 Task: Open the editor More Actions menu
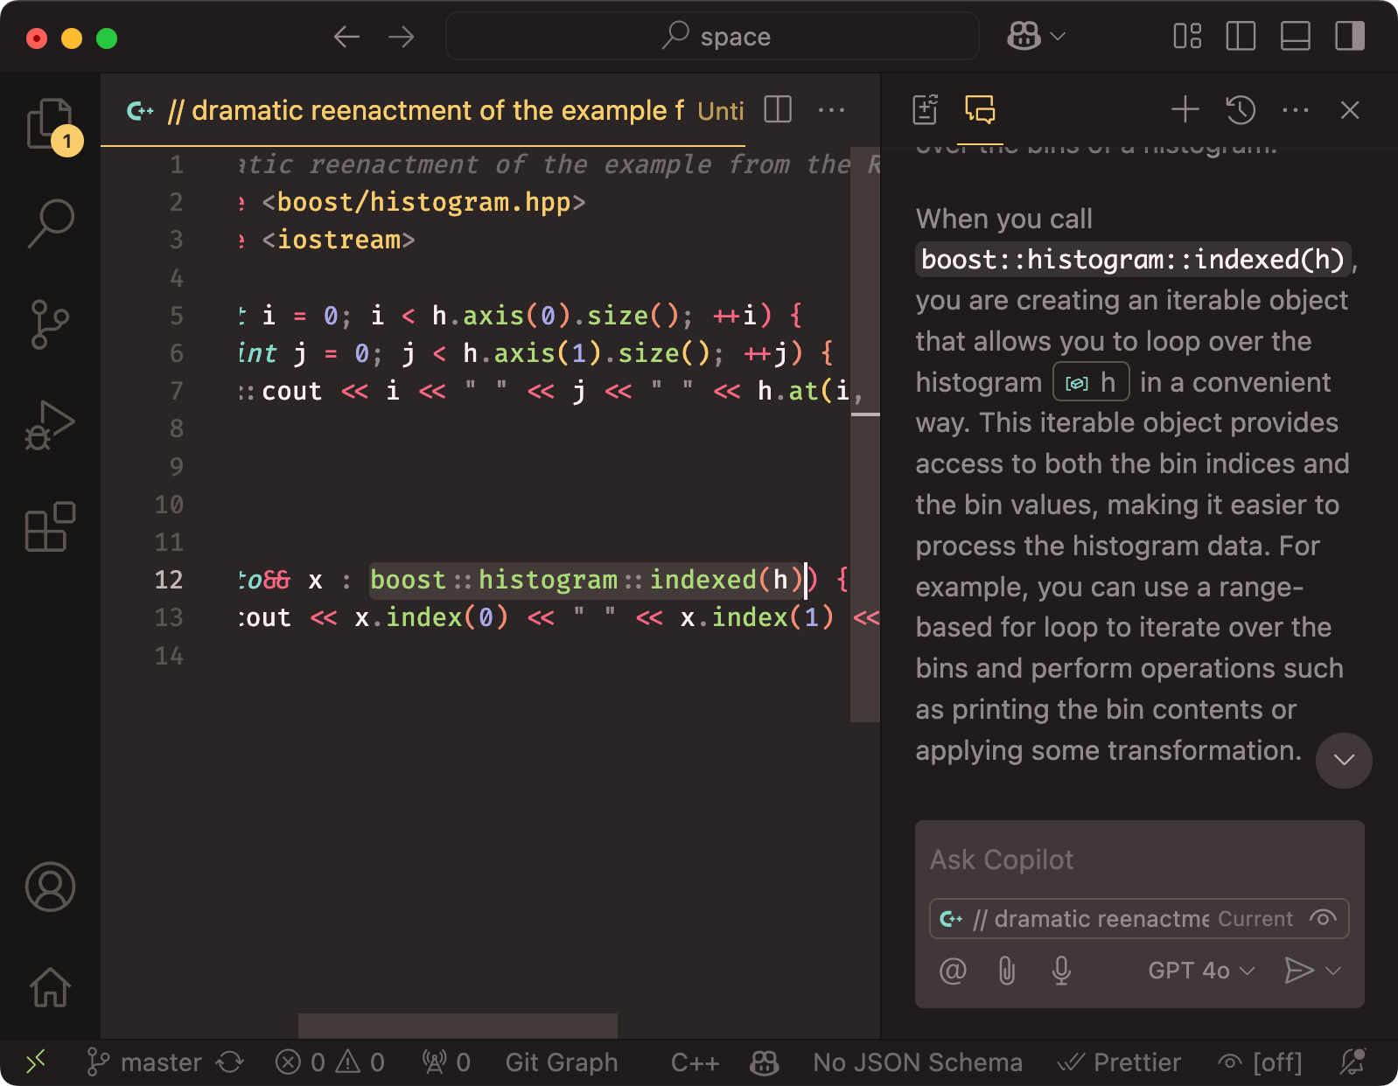831,109
